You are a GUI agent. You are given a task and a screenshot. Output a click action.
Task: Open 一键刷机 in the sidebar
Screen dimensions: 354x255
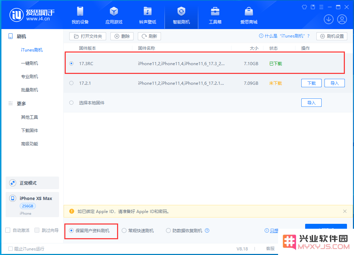pyautogui.click(x=30, y=63)
